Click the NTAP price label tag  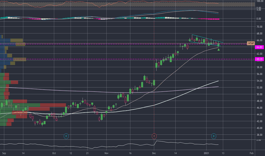click(x=251, y=43)
